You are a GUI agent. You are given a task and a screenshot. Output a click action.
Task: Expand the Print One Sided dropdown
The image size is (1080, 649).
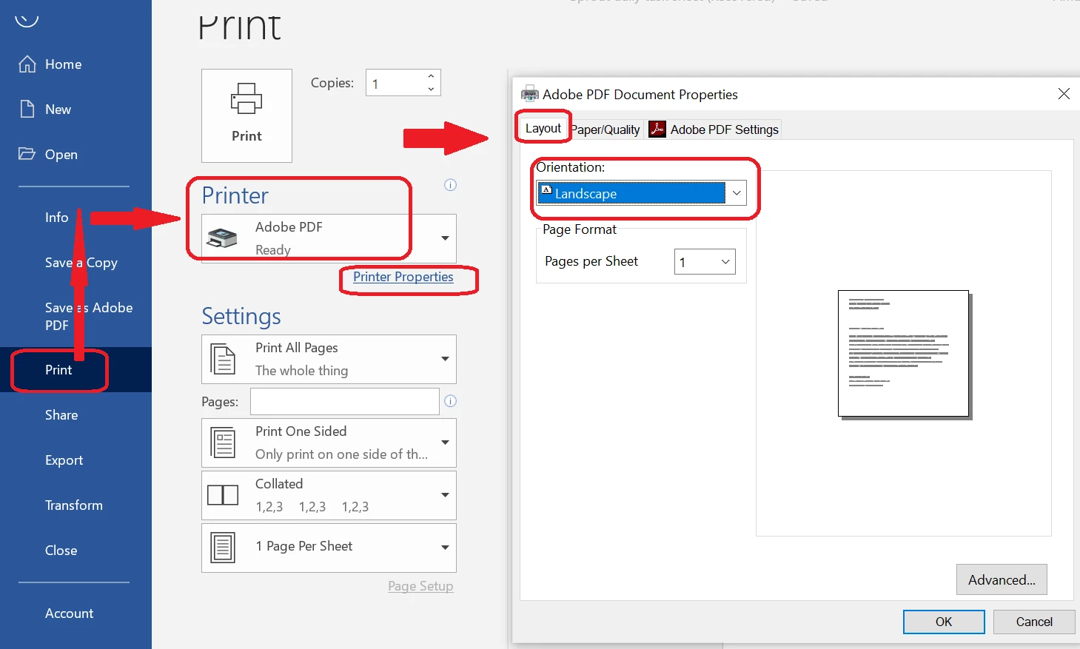445,443
